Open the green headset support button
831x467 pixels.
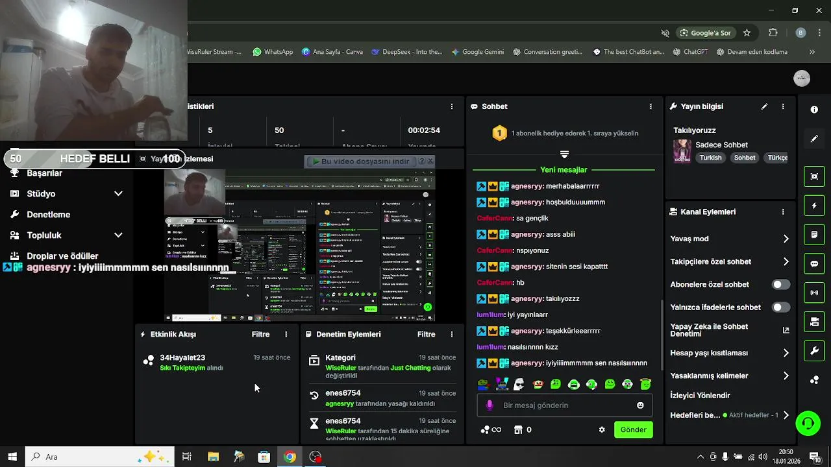coord(808,424)
